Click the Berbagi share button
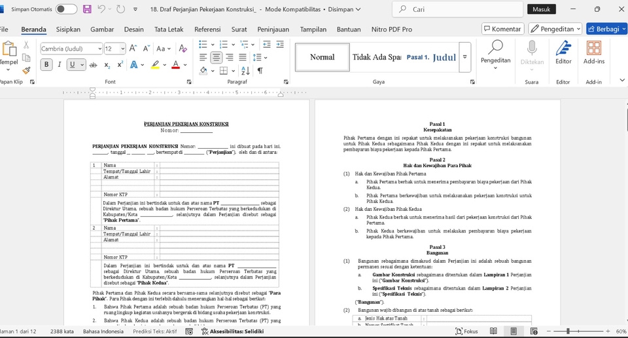Screen dimensions: 628x338 tap(606, 29)
